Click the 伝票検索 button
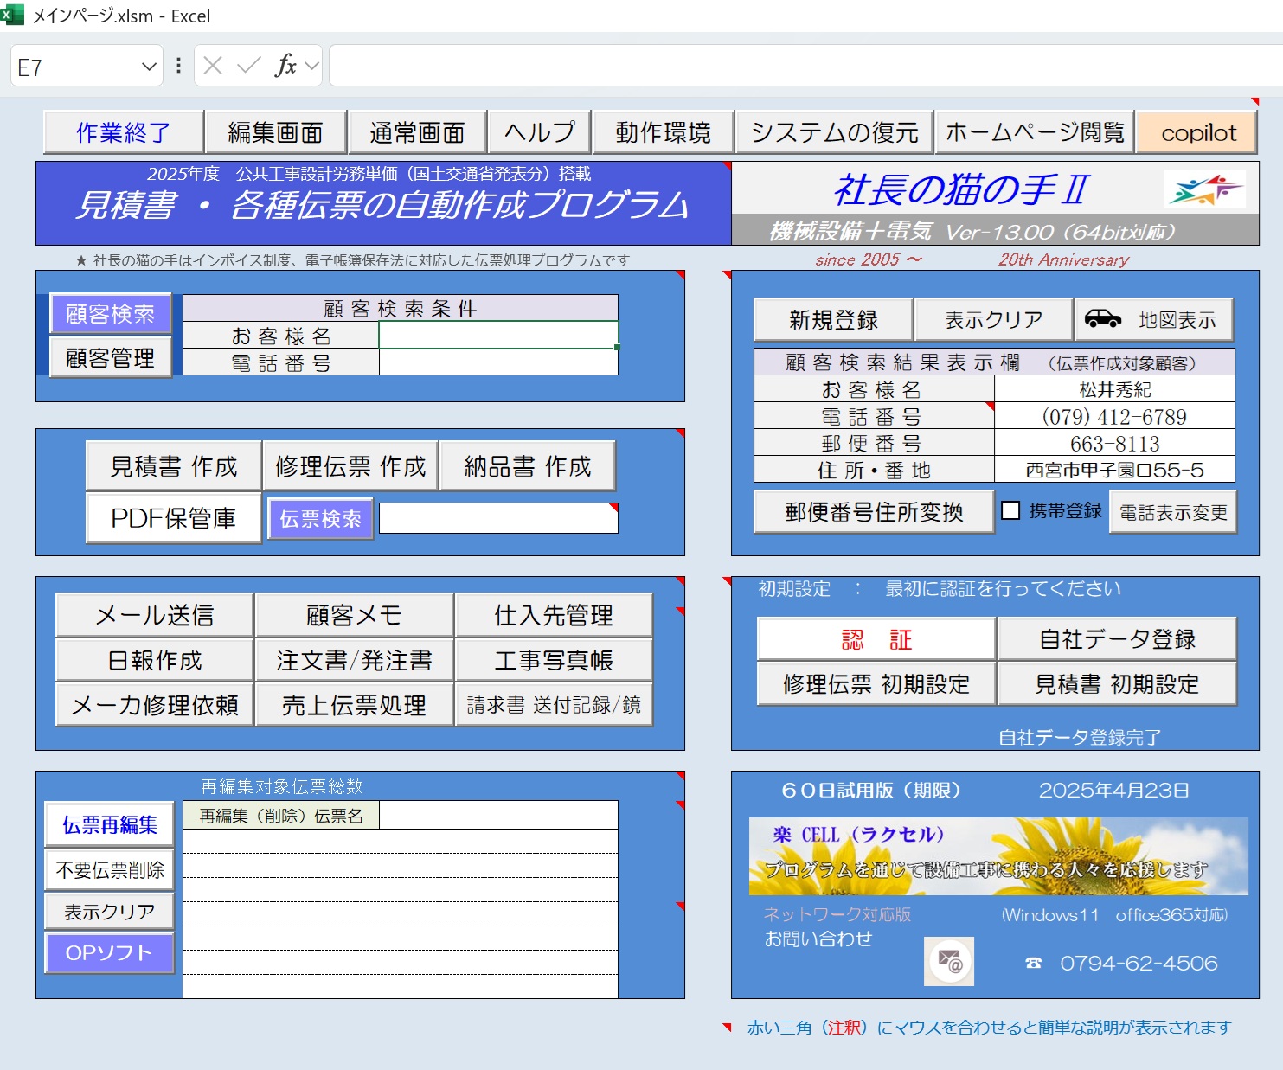This screenshot has width=1283, height=1070. click(320, 518)
